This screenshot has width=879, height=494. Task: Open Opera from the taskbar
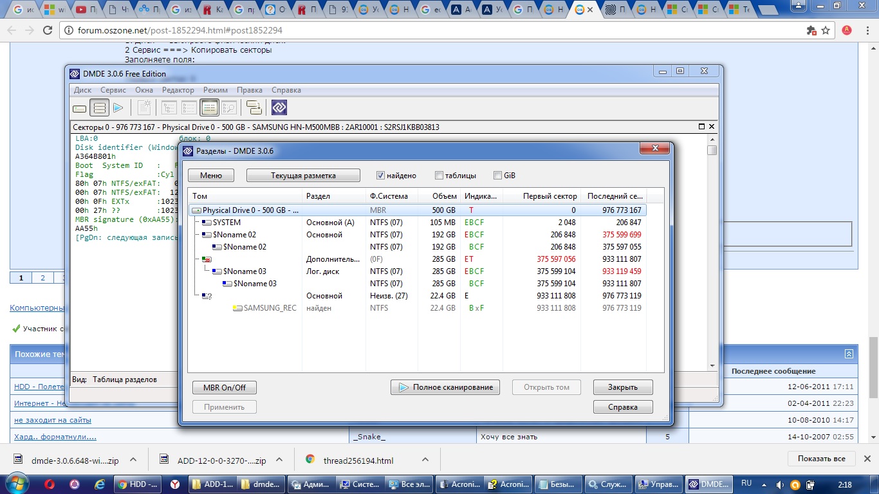[49, 484]
